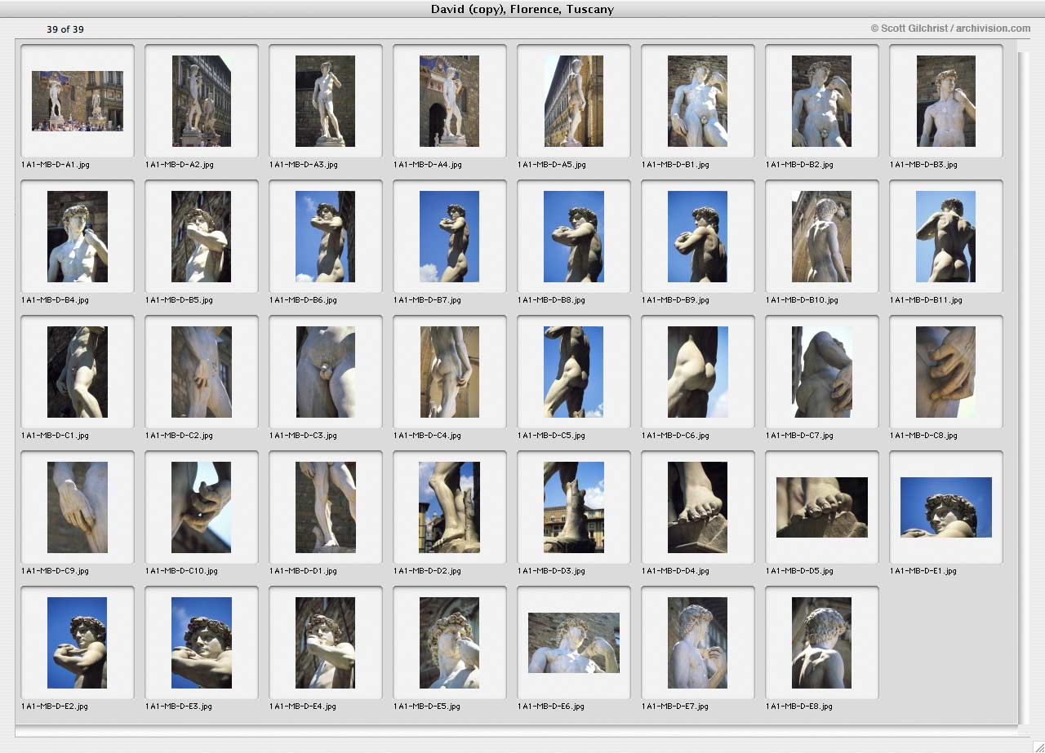Open thumbnail 1A1-MB-D-E3.jpg

(202, 643)
